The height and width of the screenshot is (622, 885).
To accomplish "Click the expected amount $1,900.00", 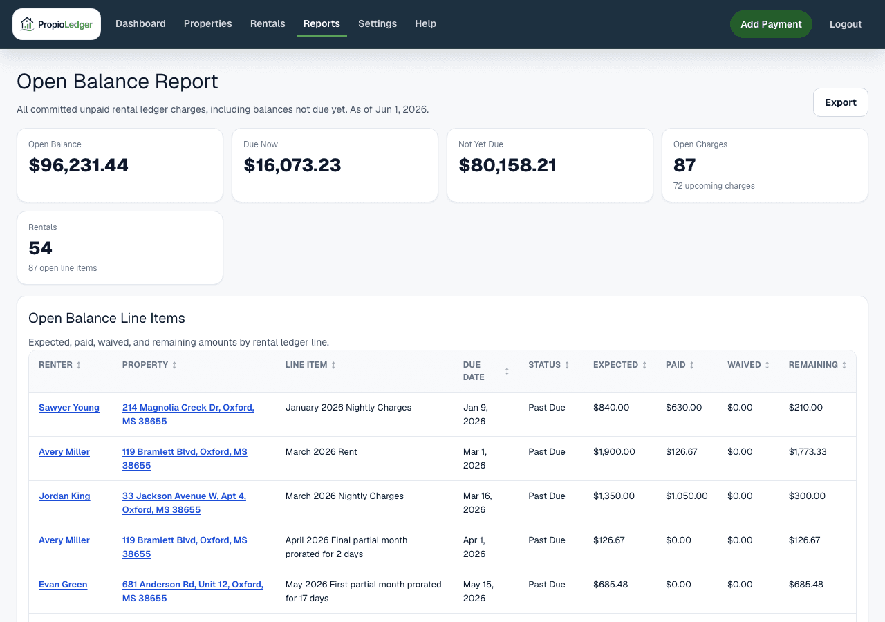I will [614, 452].
